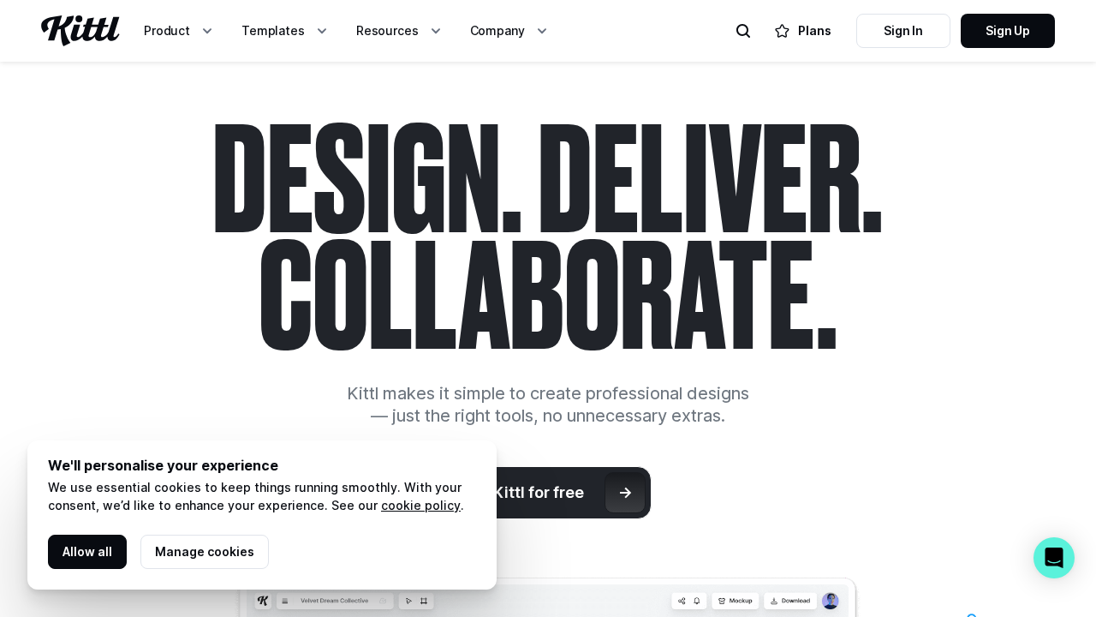Click the share icon in editor preview
Screen dimensions: 1096x617
coord(682,601)
